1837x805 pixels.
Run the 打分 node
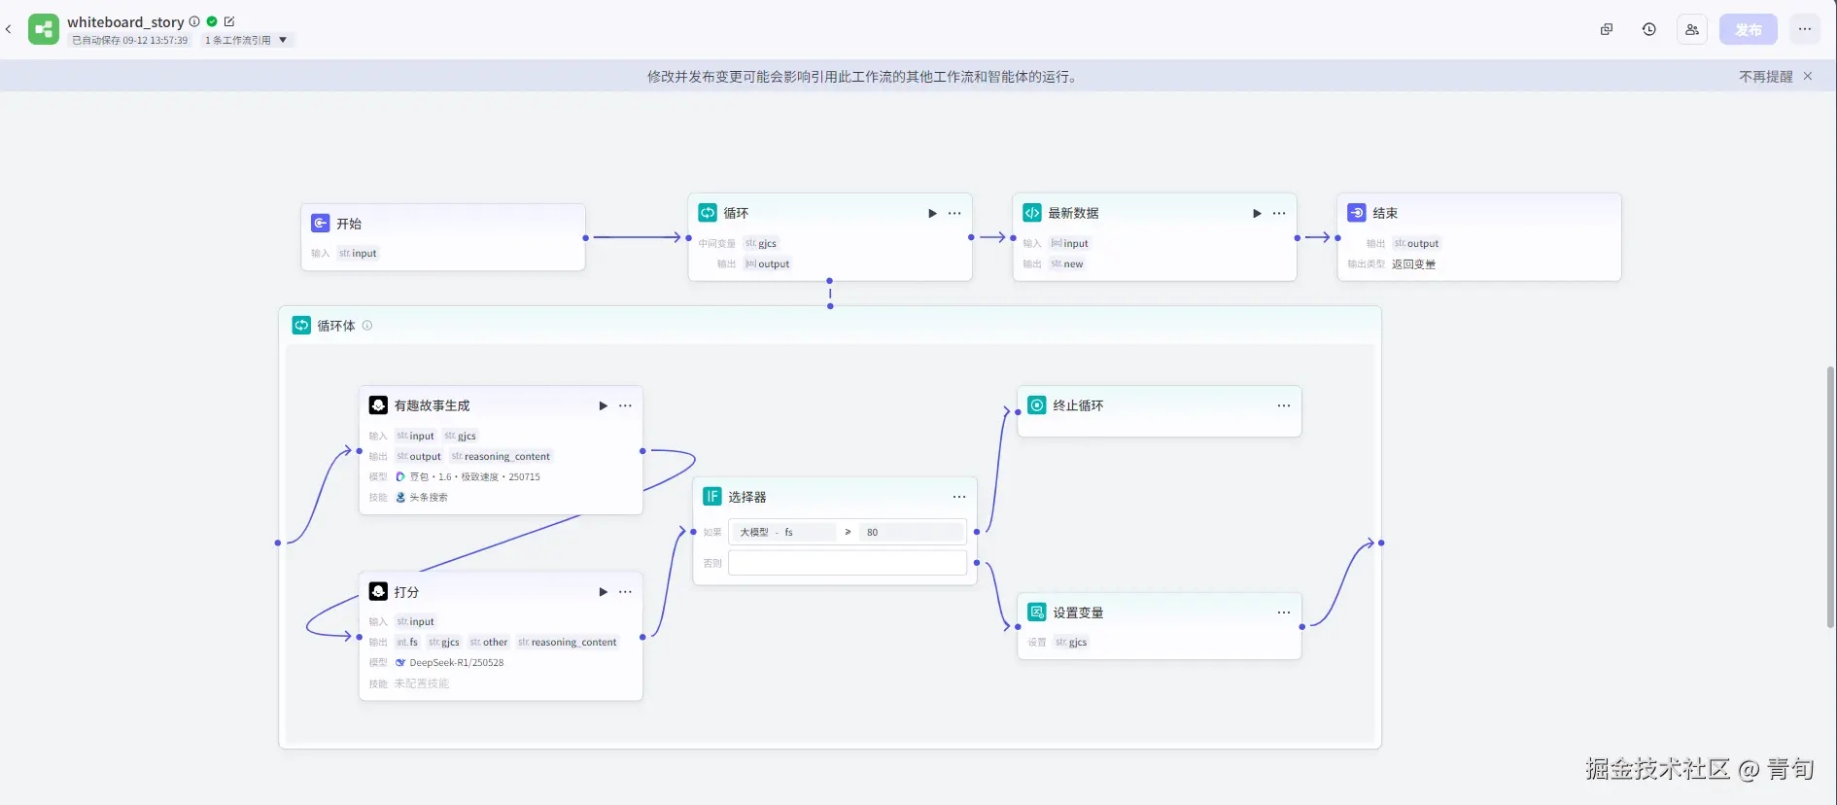click(603, 591)
